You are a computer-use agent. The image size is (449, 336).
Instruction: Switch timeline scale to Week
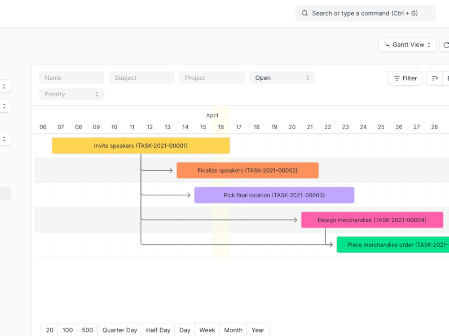pyautogui.click(x=207, y=330)
